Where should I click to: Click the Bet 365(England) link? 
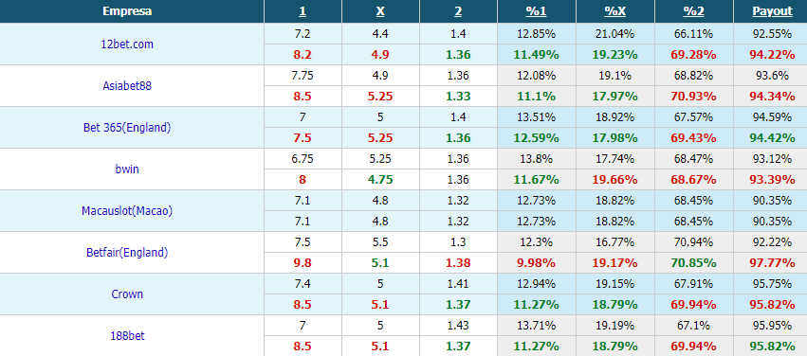coord(127,128)
